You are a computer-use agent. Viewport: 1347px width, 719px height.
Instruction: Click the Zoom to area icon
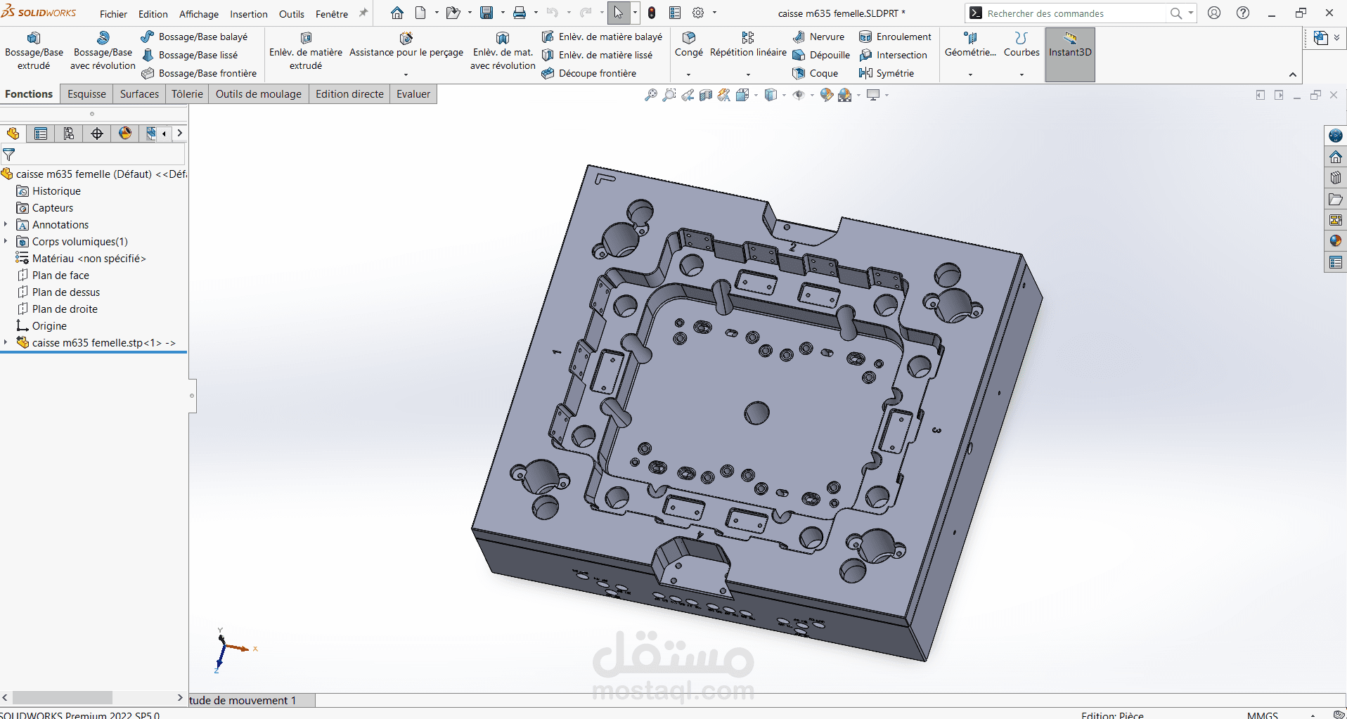point(669,95)
